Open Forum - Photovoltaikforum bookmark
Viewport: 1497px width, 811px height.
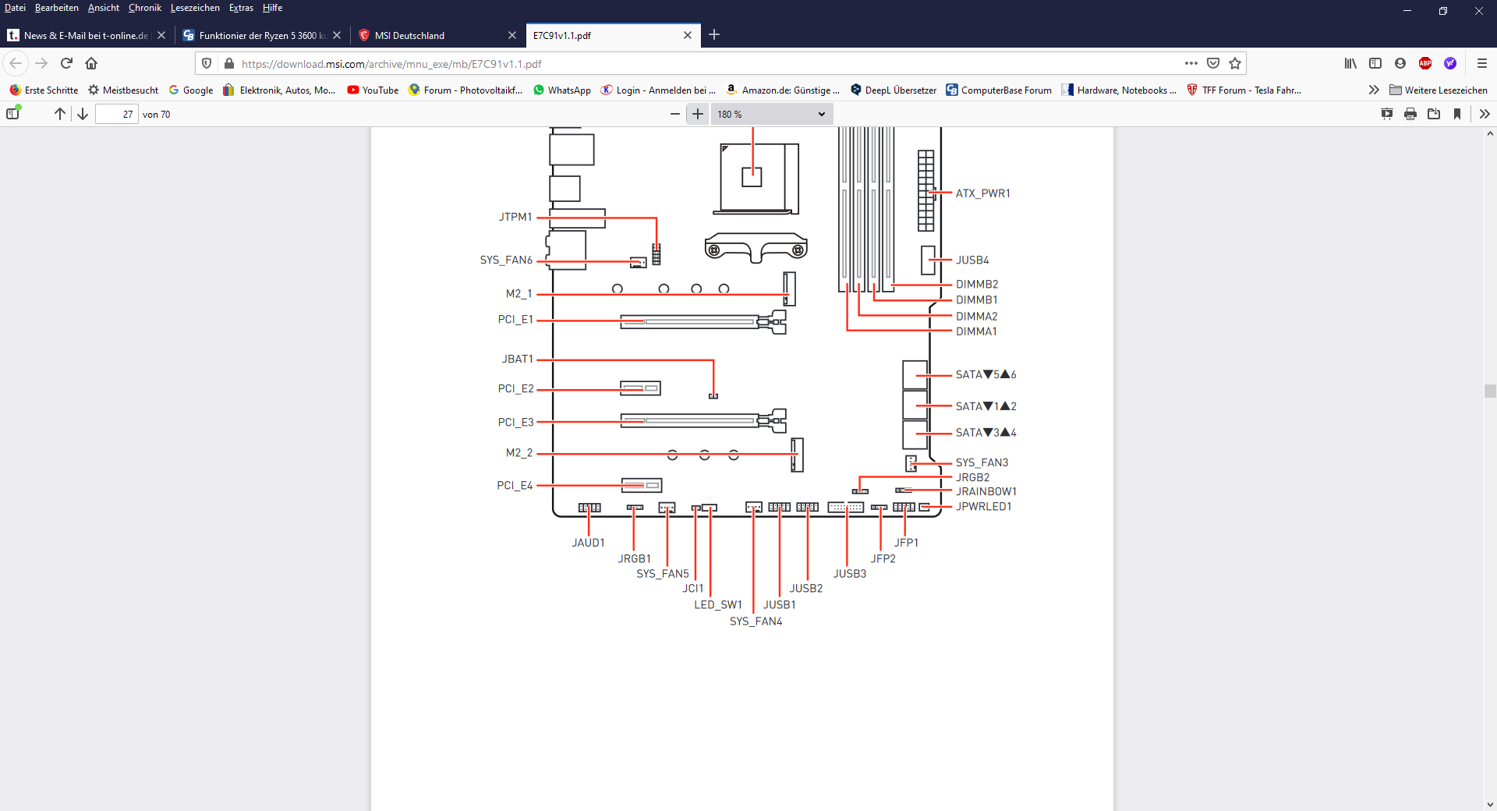pyautogui.click(x=465, y=90)
